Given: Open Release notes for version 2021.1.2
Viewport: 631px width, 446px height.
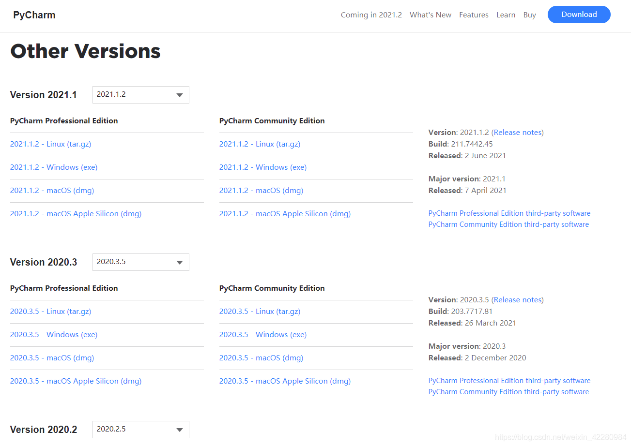Looking at the screenshot, I should (518, 133).
